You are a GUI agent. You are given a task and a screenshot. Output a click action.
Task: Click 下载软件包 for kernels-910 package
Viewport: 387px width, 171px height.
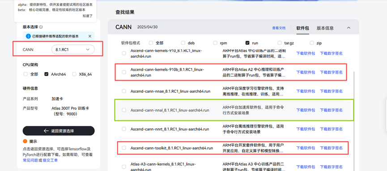[306, 53]
